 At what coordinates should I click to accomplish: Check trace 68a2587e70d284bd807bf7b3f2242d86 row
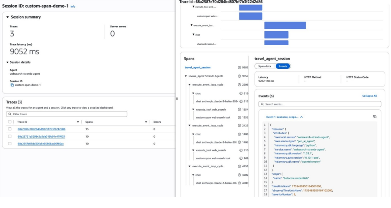coord(10,129)
